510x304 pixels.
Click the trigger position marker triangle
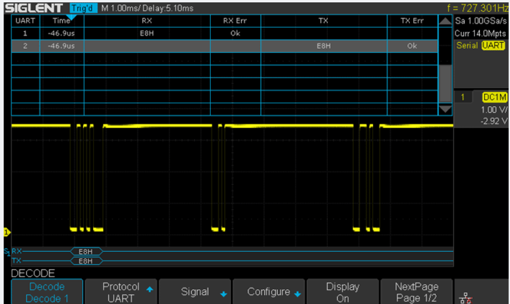point(71,17)
